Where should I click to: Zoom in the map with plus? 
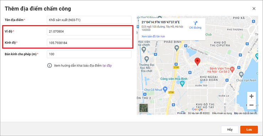(251, 96)
